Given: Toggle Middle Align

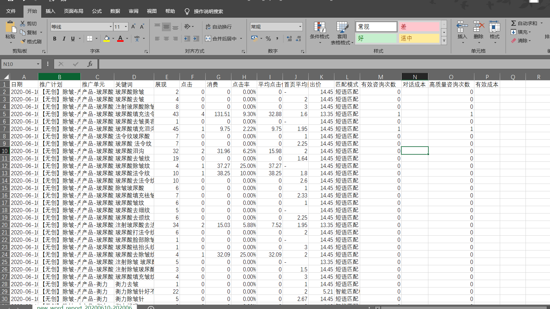Looking at the screenshot, I should 166,27.
